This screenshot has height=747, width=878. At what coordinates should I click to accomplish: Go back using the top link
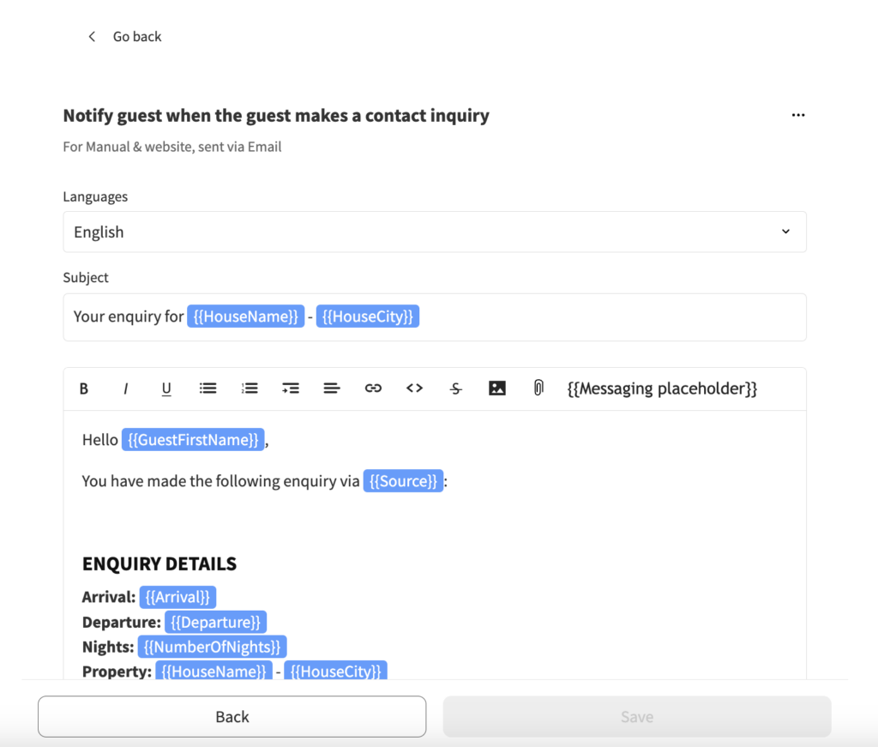tap(125, 36)
